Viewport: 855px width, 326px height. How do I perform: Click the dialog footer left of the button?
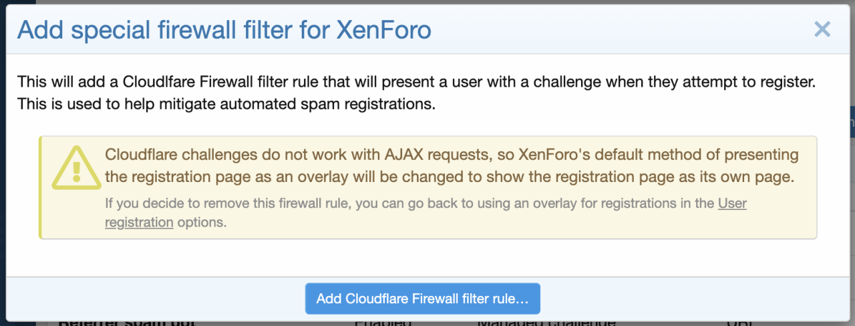(154, 299)
